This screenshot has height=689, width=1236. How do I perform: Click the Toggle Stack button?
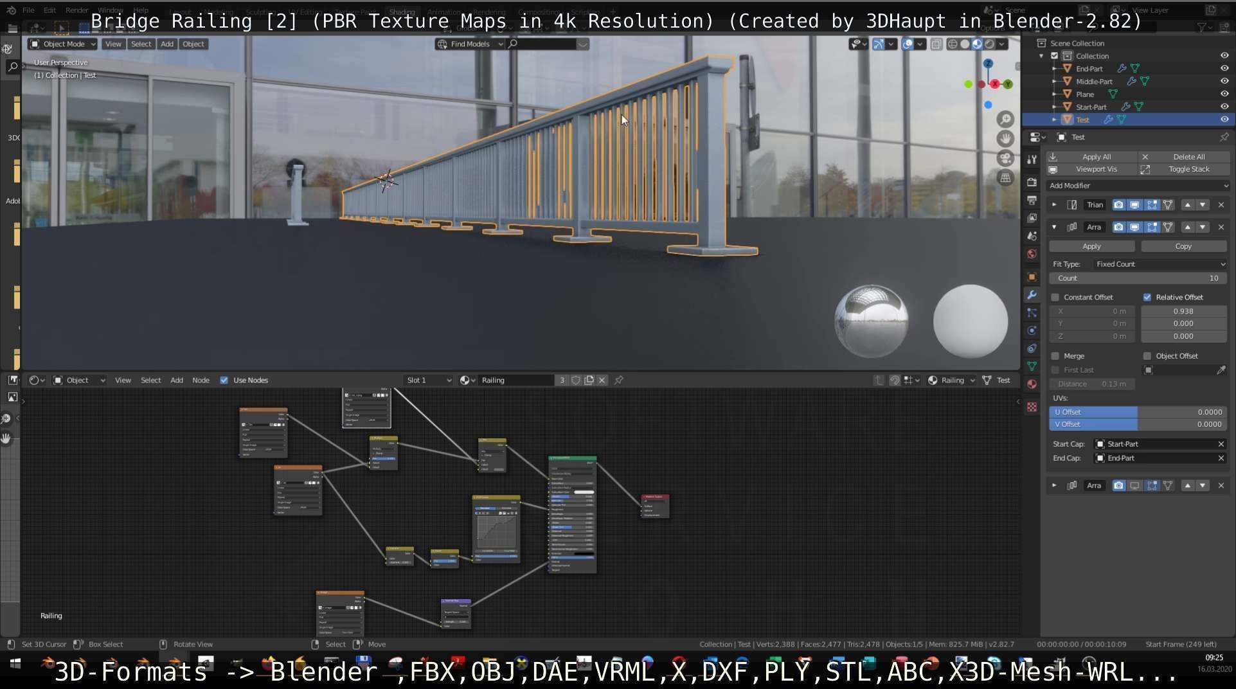click(1185, 170)
